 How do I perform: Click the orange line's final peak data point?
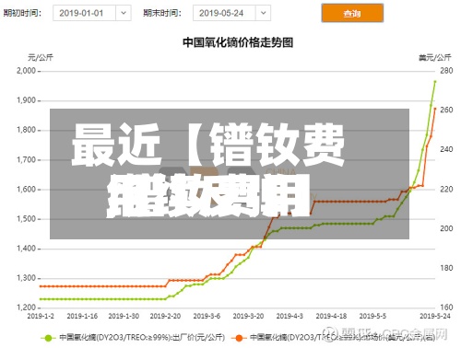(x=435, y=109)
